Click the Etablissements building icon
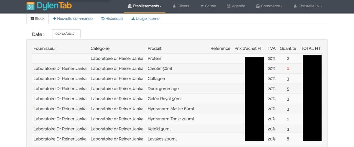The width and height of the screenshot is (354, 147). point(130,6)
